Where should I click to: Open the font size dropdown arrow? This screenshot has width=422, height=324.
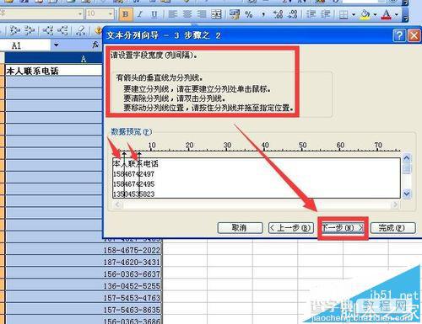(x=111, y=13)
